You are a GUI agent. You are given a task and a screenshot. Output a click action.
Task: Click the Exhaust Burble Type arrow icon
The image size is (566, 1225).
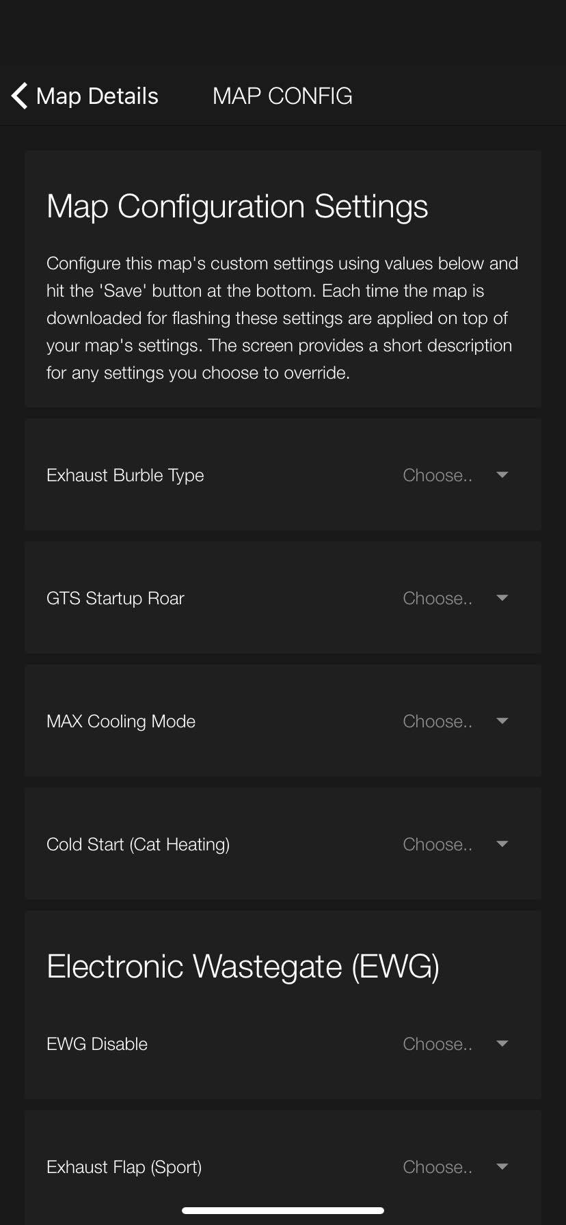click(x=502, y=475)
